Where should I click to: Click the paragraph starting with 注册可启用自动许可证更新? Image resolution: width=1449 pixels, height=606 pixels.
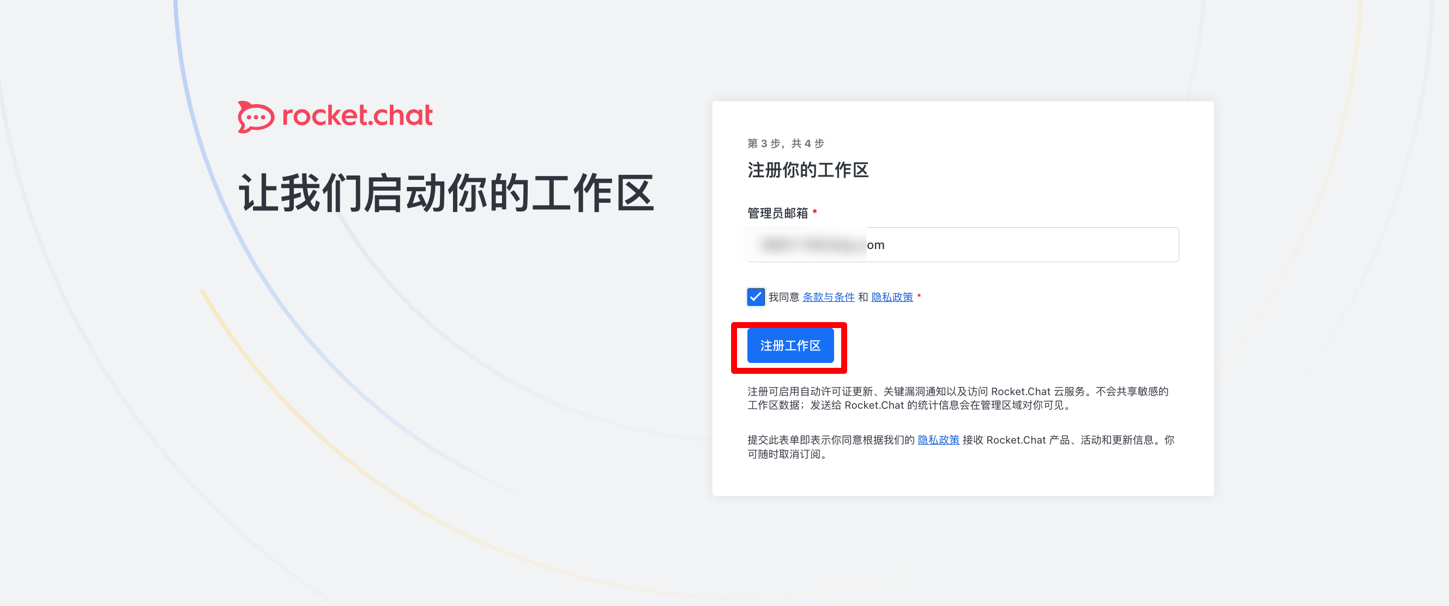click(957, 398)
